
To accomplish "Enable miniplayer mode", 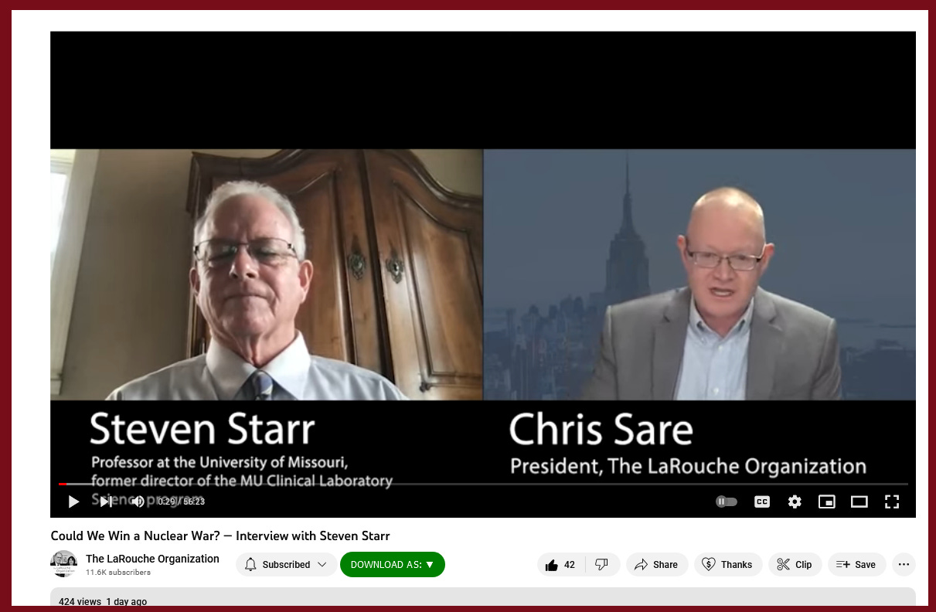I will point(827,501).
